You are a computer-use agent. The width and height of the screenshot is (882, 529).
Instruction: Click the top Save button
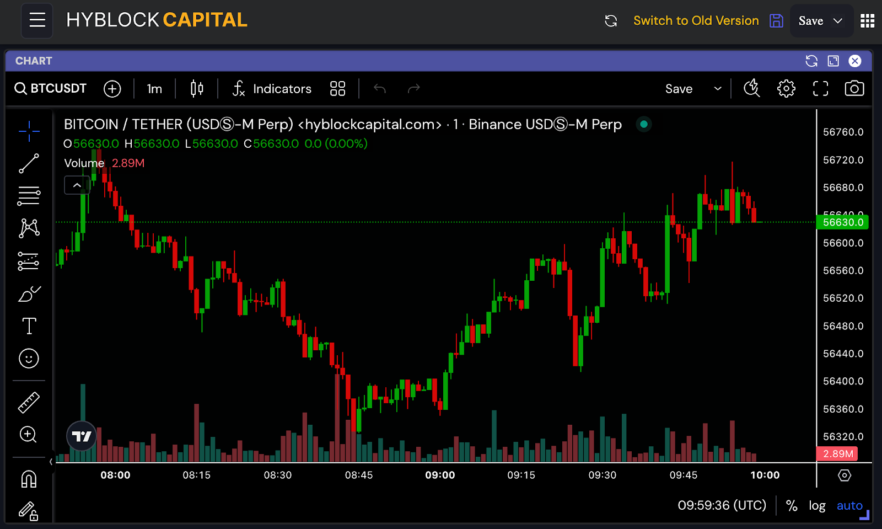point(811,21)
